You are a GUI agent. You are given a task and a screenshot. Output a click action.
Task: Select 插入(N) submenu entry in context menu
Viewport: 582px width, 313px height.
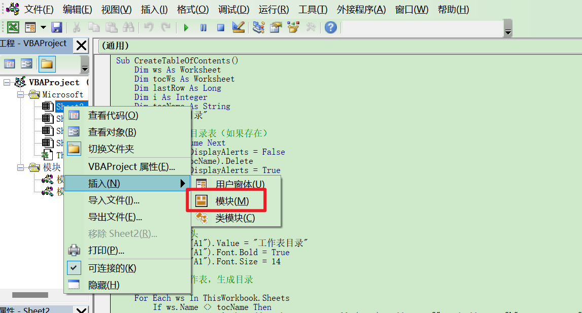pos(128,184)
